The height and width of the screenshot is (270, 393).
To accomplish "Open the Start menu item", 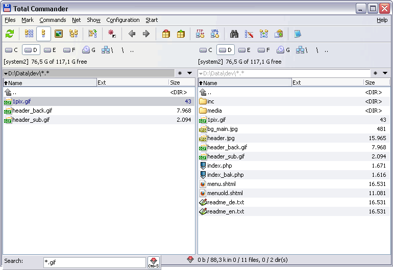I will [152, 20].
